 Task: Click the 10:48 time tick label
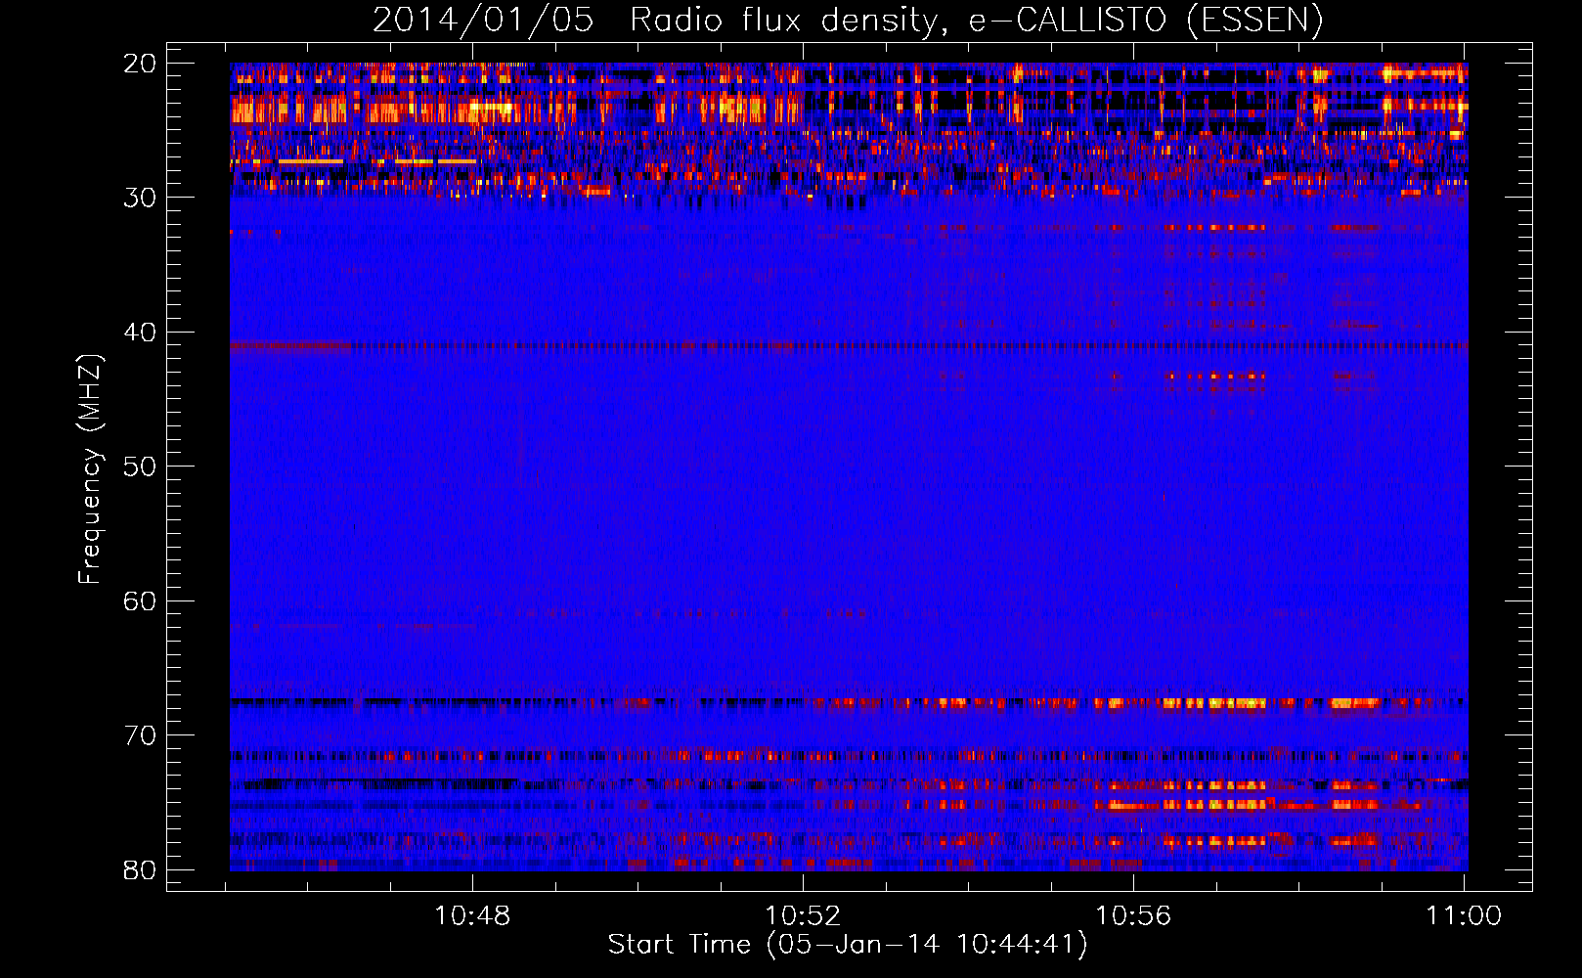[472, 916]
